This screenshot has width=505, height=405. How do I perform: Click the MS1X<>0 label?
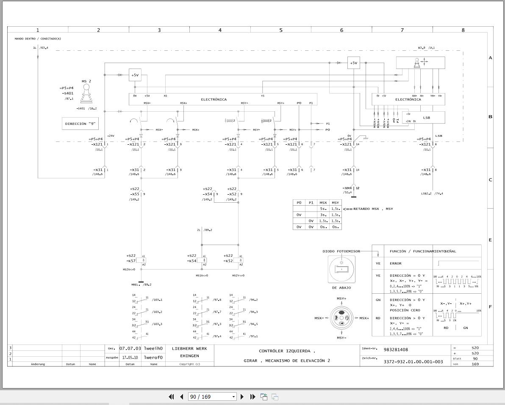point(202,276)
